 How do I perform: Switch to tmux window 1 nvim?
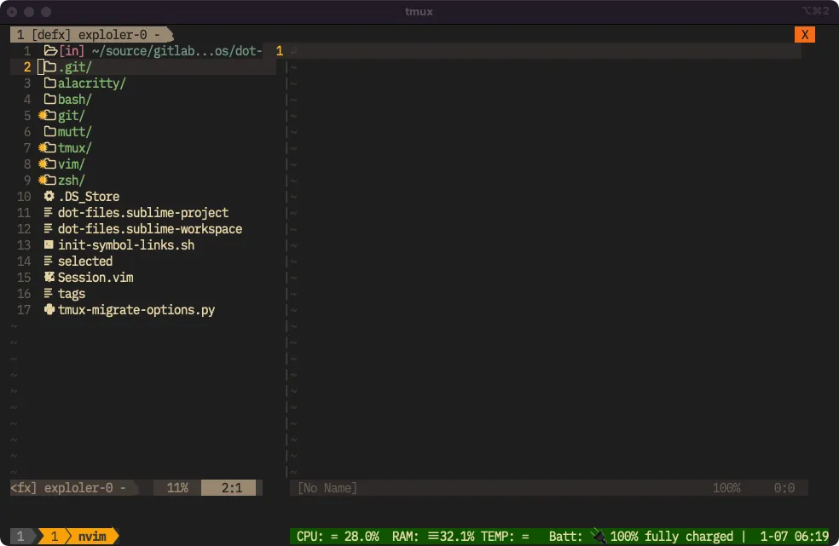click(x=86, y=537)
